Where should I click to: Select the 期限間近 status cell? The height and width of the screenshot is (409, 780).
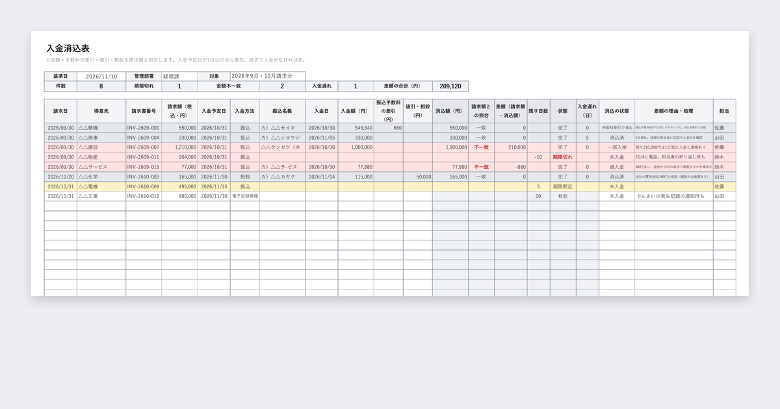563,186
